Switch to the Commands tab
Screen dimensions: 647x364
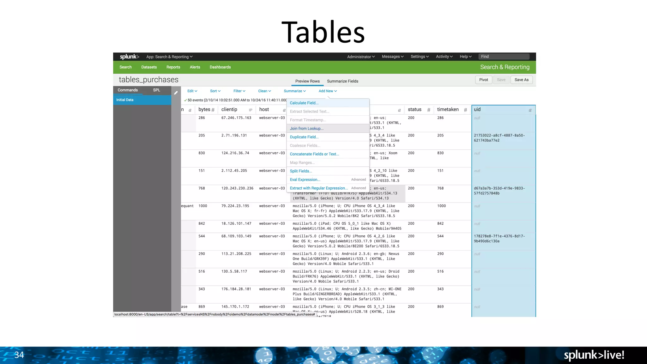[128, 90]
